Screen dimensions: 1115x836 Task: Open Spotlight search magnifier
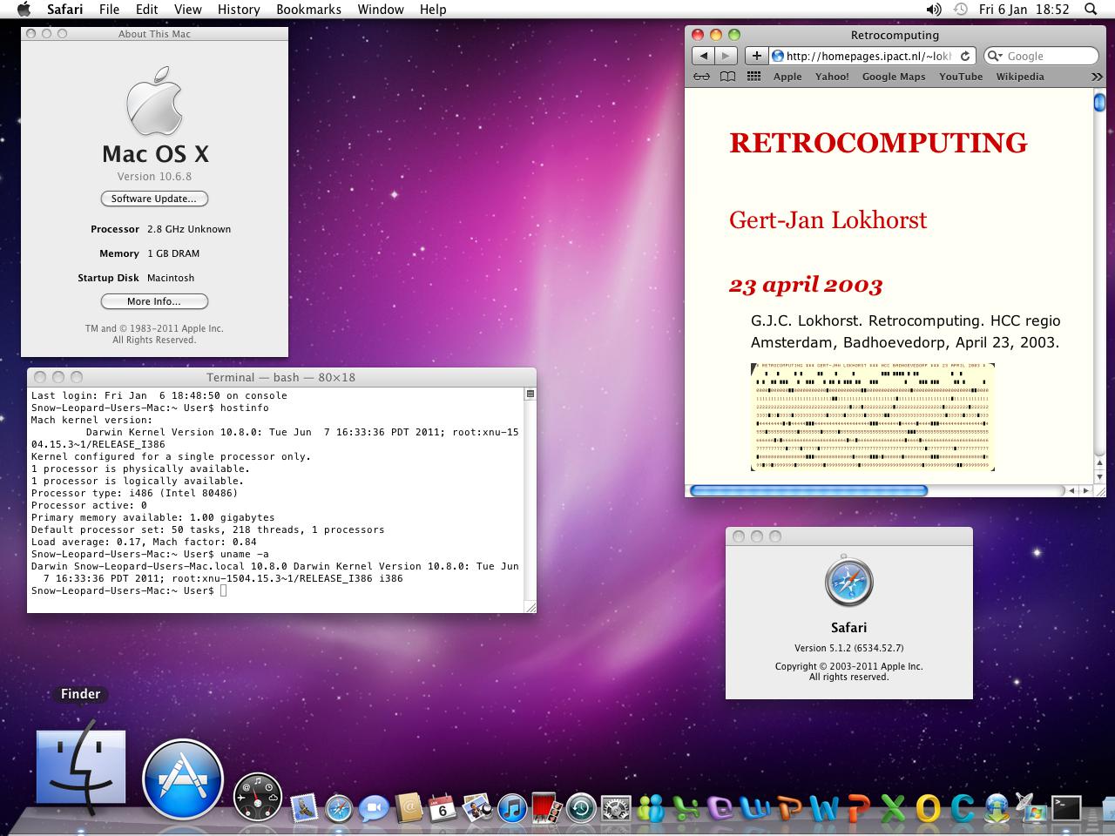point(1091,10)
